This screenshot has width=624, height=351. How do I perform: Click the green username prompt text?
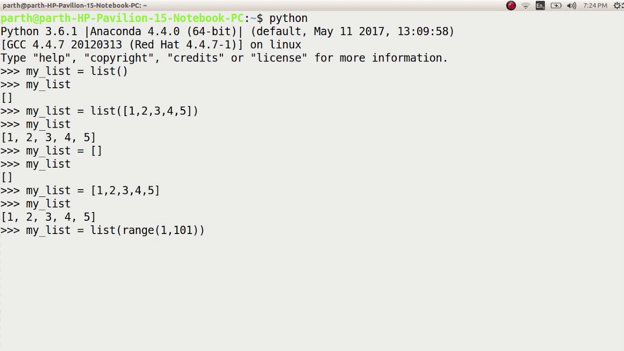(x=122, y=18)
